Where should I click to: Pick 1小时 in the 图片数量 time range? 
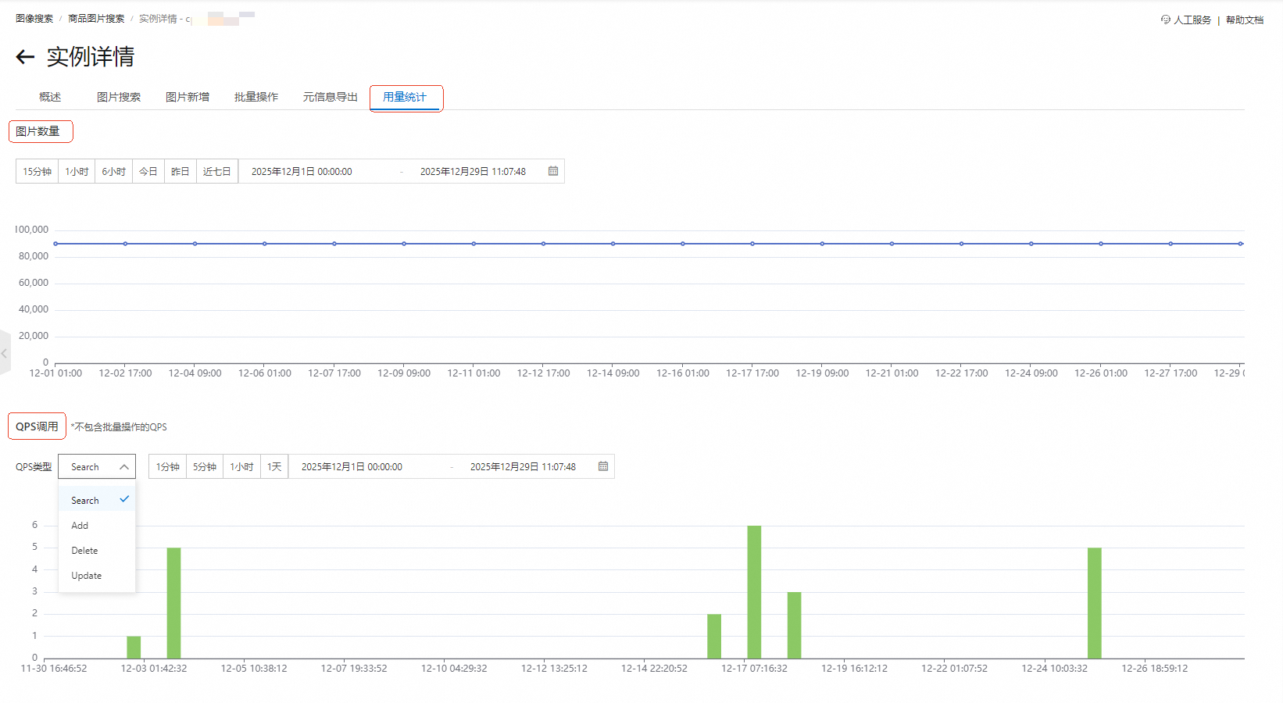[x=77, y=171]
